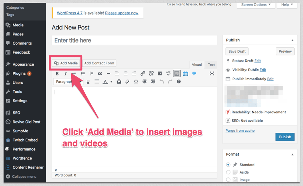Switch to the Text editor tab

tap(211, 65)
